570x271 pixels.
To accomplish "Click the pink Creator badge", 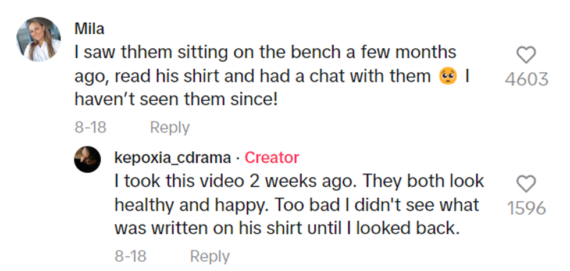I will (272, 157).
